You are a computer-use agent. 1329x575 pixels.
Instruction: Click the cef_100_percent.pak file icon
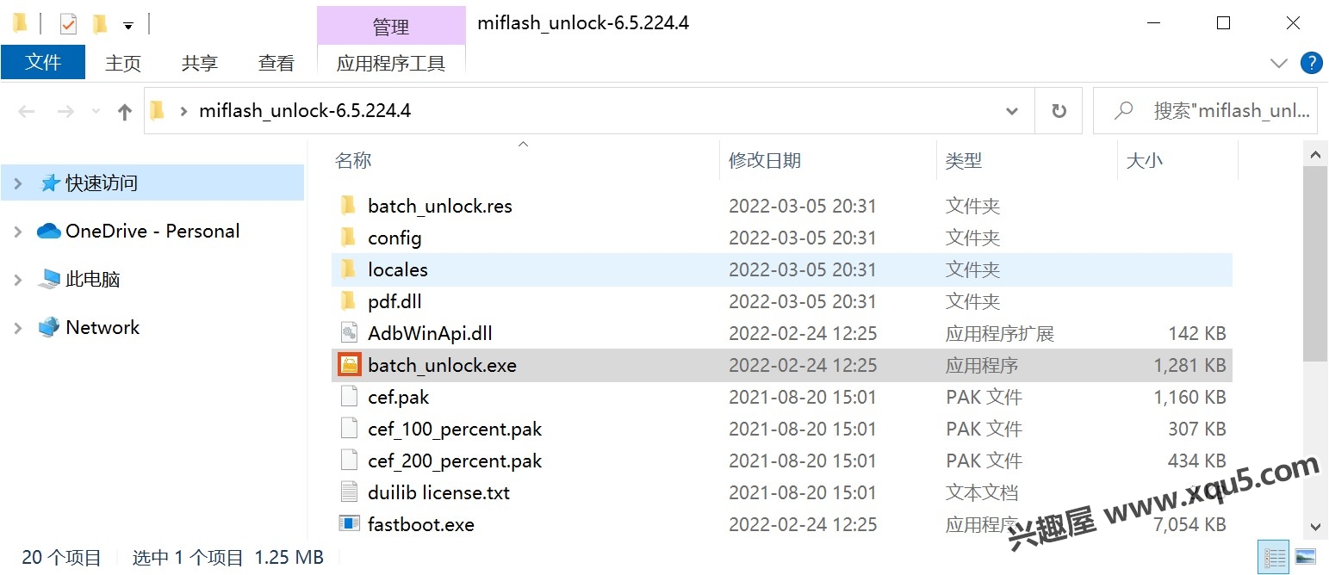[x=348, y=429]
